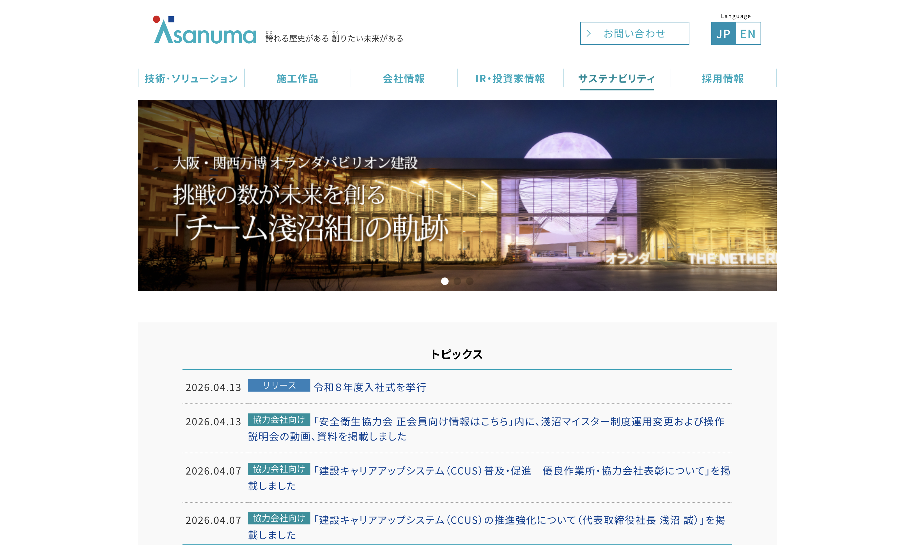914x545 pixels.
Task: Go to 採用情報 page
Action: point(722,79)
